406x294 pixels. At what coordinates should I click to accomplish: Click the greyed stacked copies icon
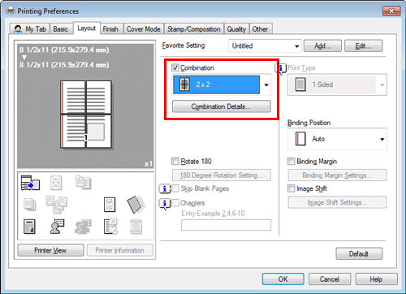tap(30, 205)
